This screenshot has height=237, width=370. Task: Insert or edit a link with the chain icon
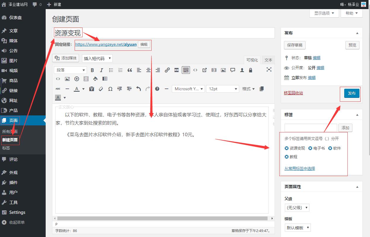tap(167, 70)
